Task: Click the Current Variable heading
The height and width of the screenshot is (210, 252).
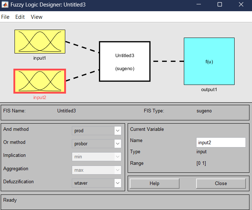Action: click(147, 129)
